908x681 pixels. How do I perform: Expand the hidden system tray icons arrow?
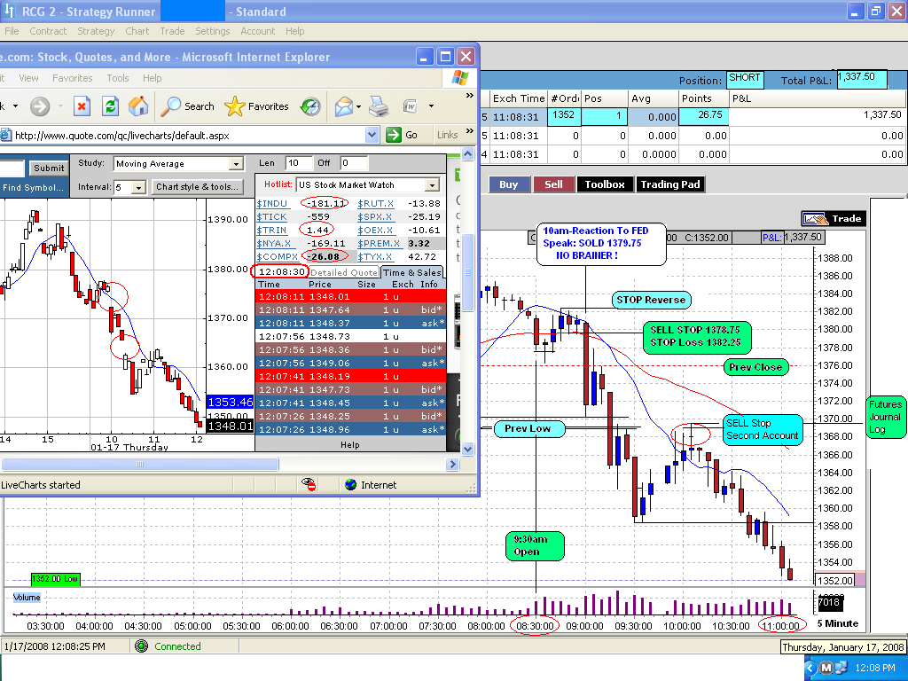click(810, 668)
